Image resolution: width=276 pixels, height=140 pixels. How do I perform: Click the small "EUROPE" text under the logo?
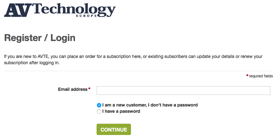coord(87,16)
